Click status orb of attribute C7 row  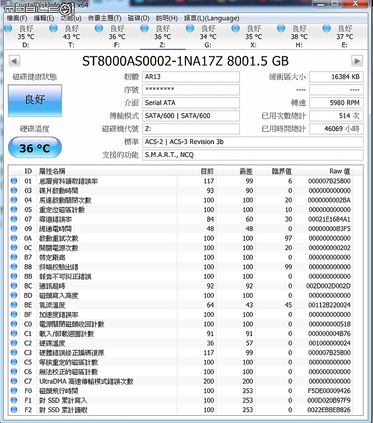[x=14, y=381]
